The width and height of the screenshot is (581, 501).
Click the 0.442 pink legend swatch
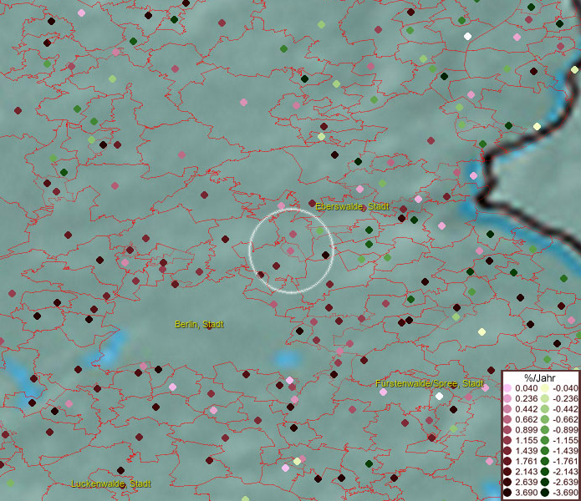coord(507,409)
